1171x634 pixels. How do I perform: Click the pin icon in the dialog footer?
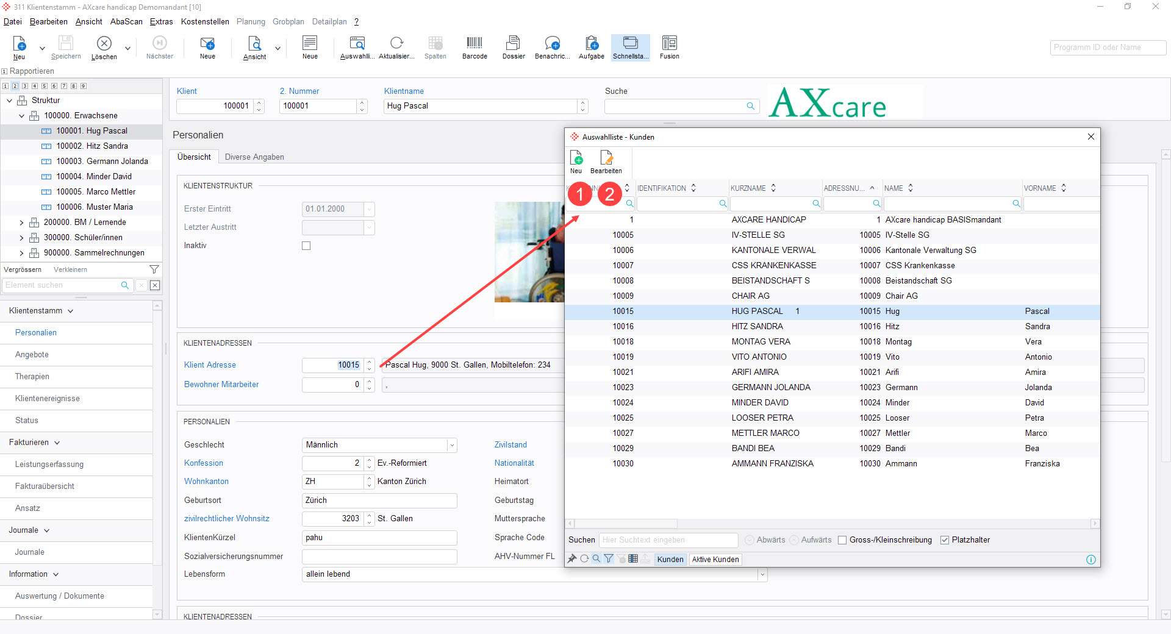(572, 559)
